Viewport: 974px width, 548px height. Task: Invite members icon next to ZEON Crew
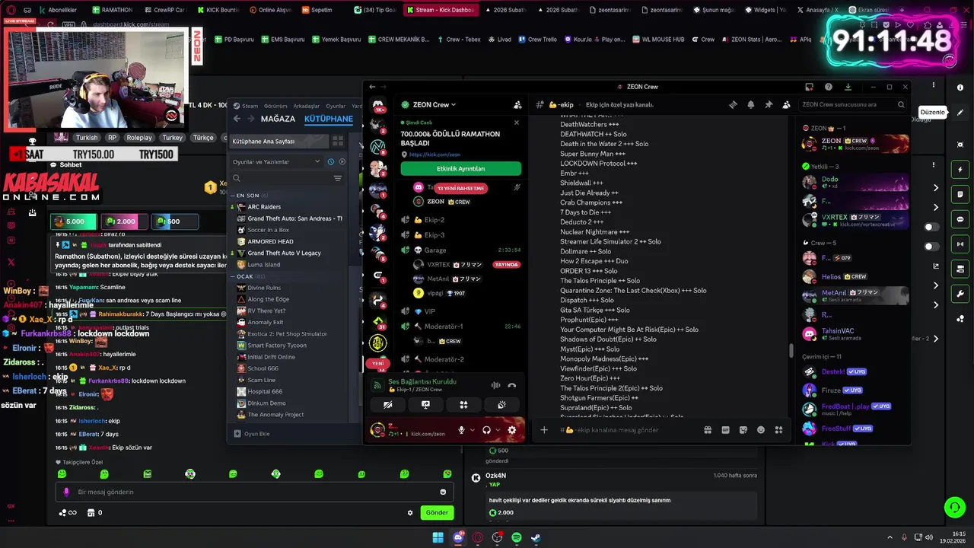point(517,105)
